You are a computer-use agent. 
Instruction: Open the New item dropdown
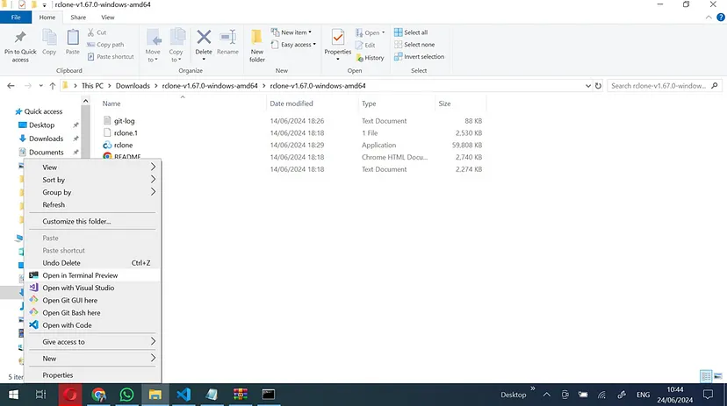point(296,32)
